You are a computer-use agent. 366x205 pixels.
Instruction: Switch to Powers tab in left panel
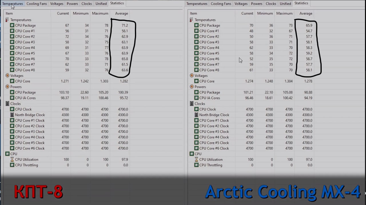[x=72, y=4]
